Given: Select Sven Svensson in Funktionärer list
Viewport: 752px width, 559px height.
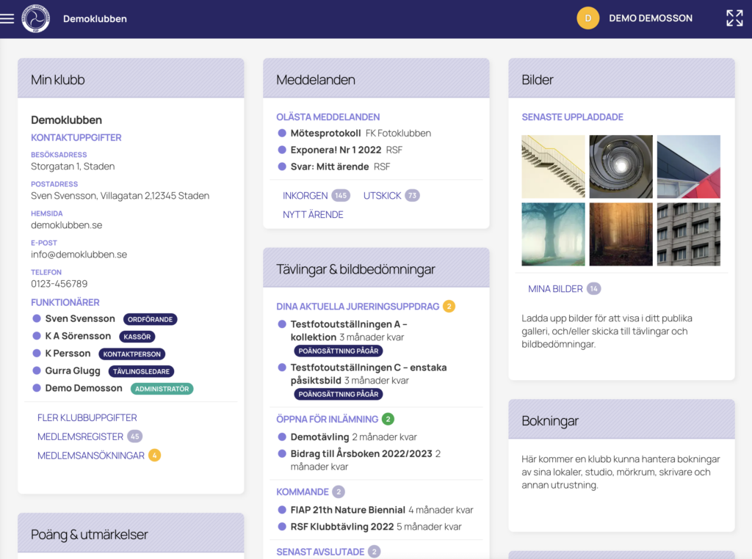Looking at the screenshot, I should (x=80, y=319).
